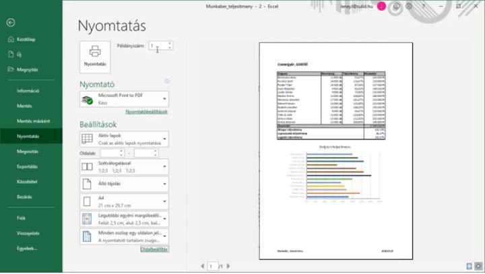
Task: Open the Nyomtatóbeállítások link
Action: coord(146,112)
